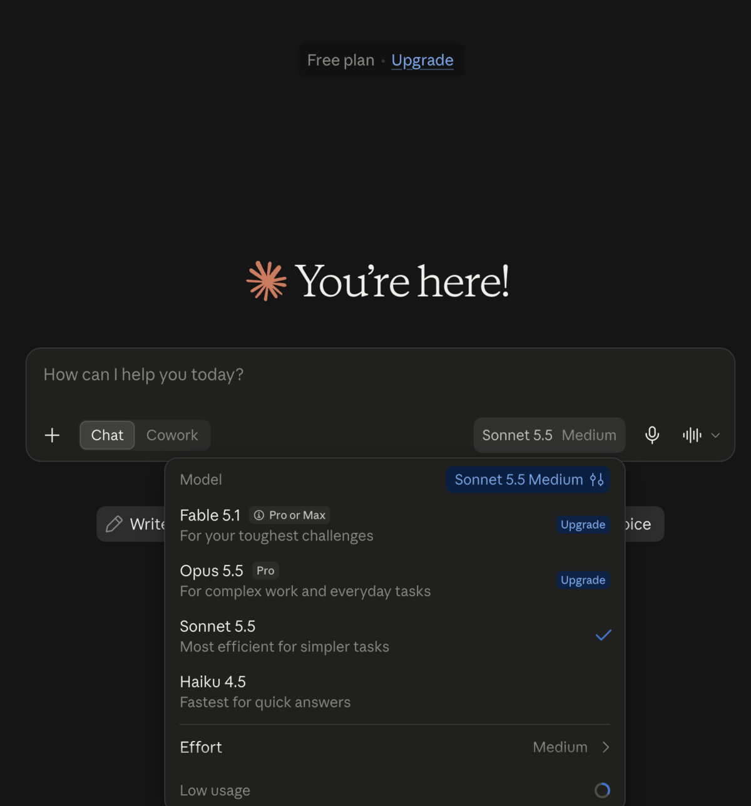Click 'Most efficient for simpler tasks' description
This screenshot has width=751, height=806.
(x=285, y=647)
